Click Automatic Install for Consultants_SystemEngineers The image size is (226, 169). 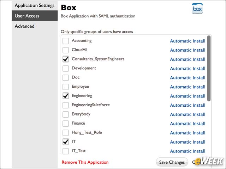click(x=188, y=60)
